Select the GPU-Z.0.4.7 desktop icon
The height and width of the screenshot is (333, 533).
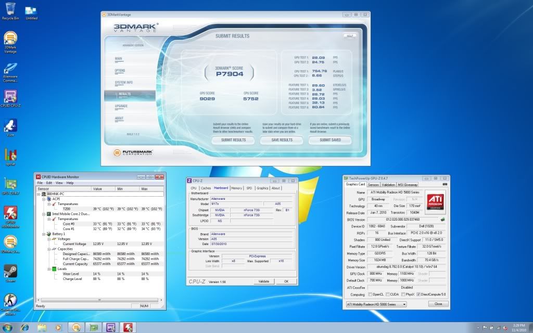coord(10,186)
